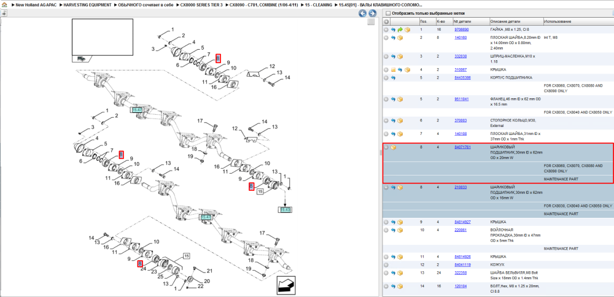Image resolution: width=614 pixels, height=297 pixels.
Task: Click the package icon in row 332038
Action: pyautogui.click(x=400, y=56)
